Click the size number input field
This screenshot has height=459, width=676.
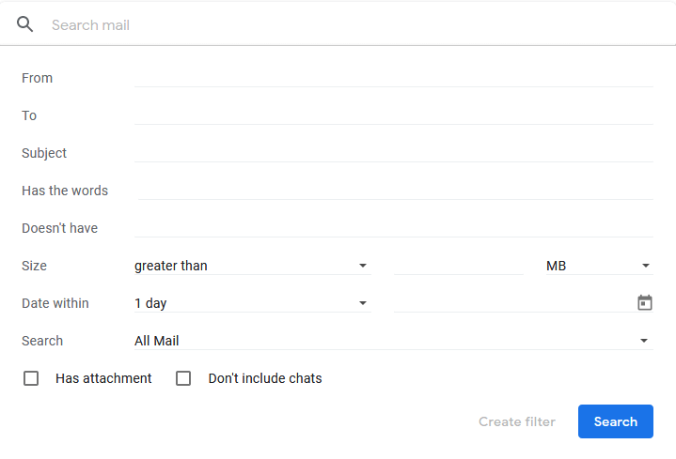tap(458, 266)
